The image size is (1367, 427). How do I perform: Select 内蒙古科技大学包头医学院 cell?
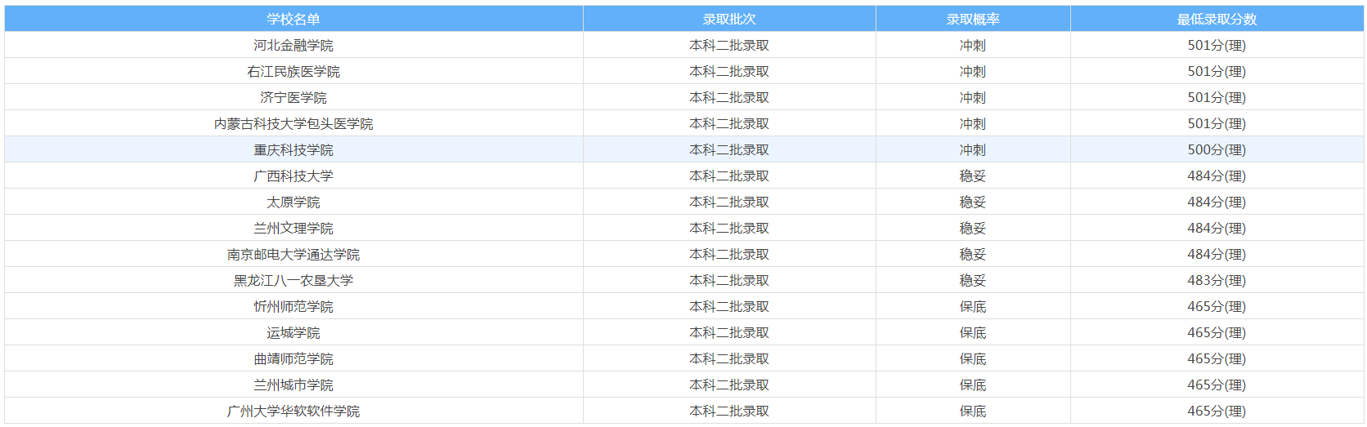(x=294, y=123)
